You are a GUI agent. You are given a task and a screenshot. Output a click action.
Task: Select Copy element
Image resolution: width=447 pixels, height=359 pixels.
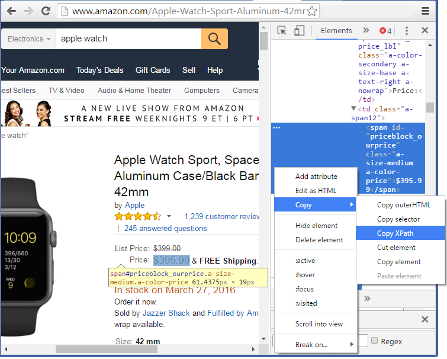click(x=400, y=262)
